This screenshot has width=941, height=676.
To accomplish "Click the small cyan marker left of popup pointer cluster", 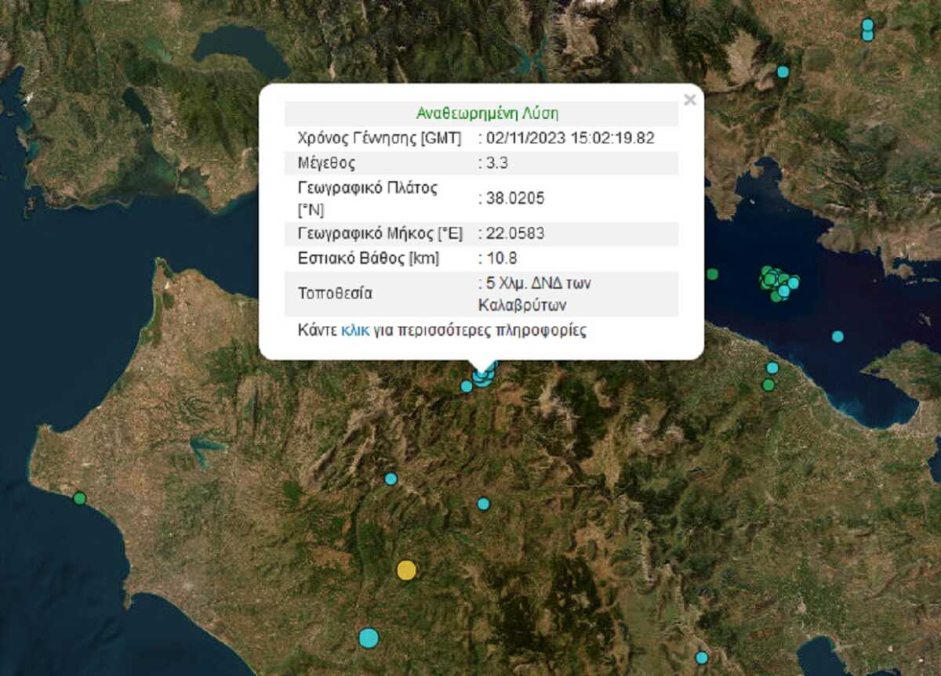I will [x=467, y=386].
